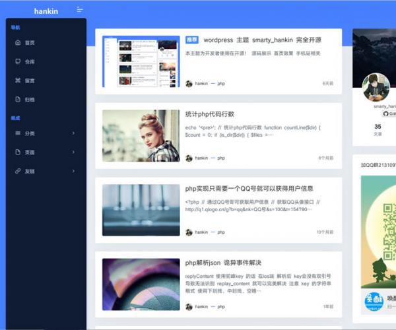Click the 35 article count

coord(378,127)
